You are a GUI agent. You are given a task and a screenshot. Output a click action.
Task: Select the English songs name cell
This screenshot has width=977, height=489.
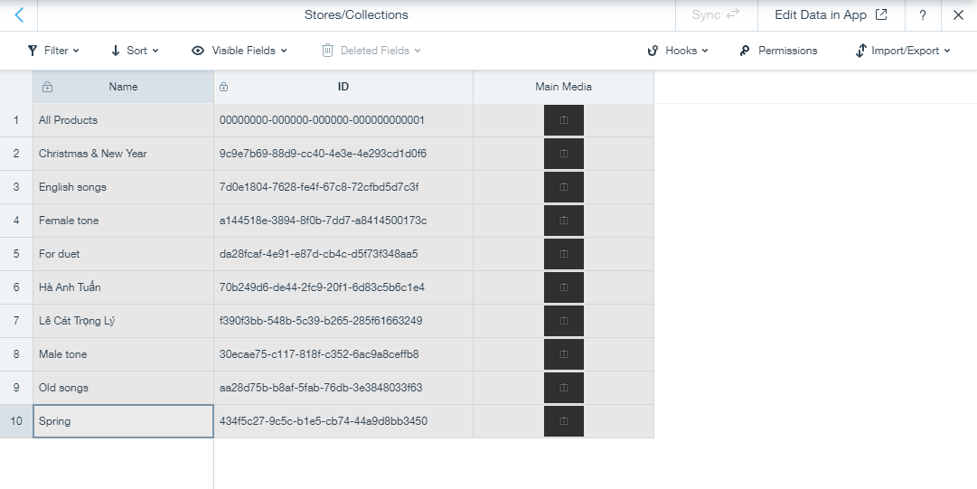tap(124, 187)
